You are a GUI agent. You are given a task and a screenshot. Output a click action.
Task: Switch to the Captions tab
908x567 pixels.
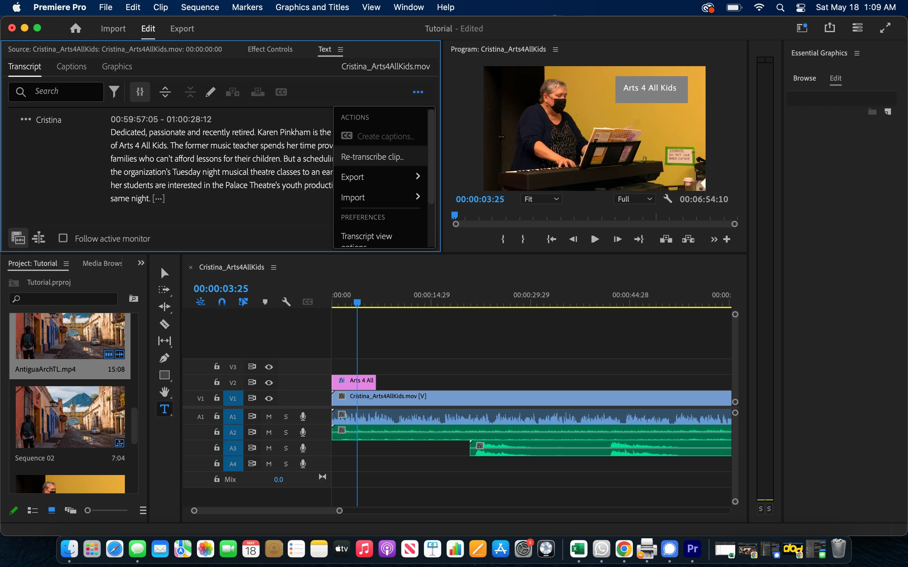coord(71,66)
